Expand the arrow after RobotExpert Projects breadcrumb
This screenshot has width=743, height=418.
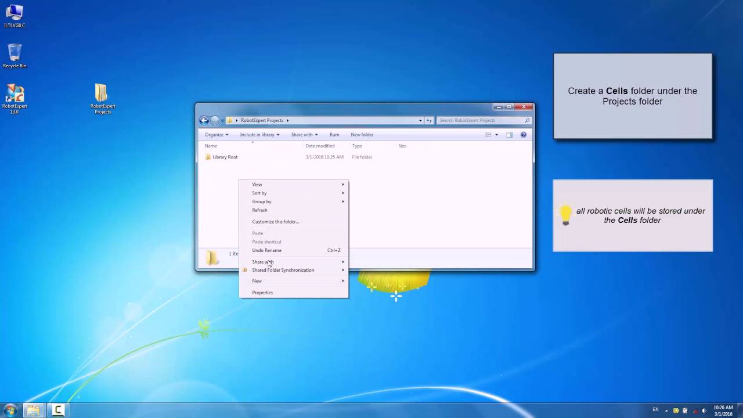point(287,120)
